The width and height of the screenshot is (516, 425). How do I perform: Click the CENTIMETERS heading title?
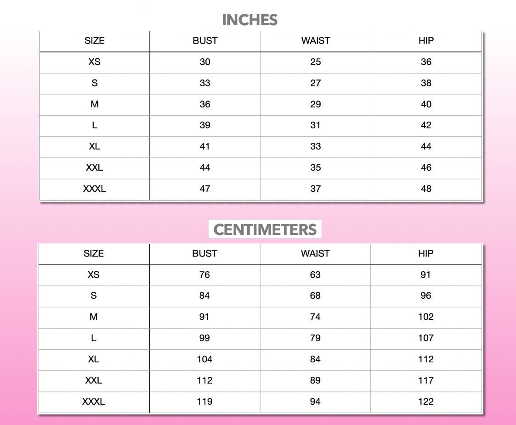[265, 229]
